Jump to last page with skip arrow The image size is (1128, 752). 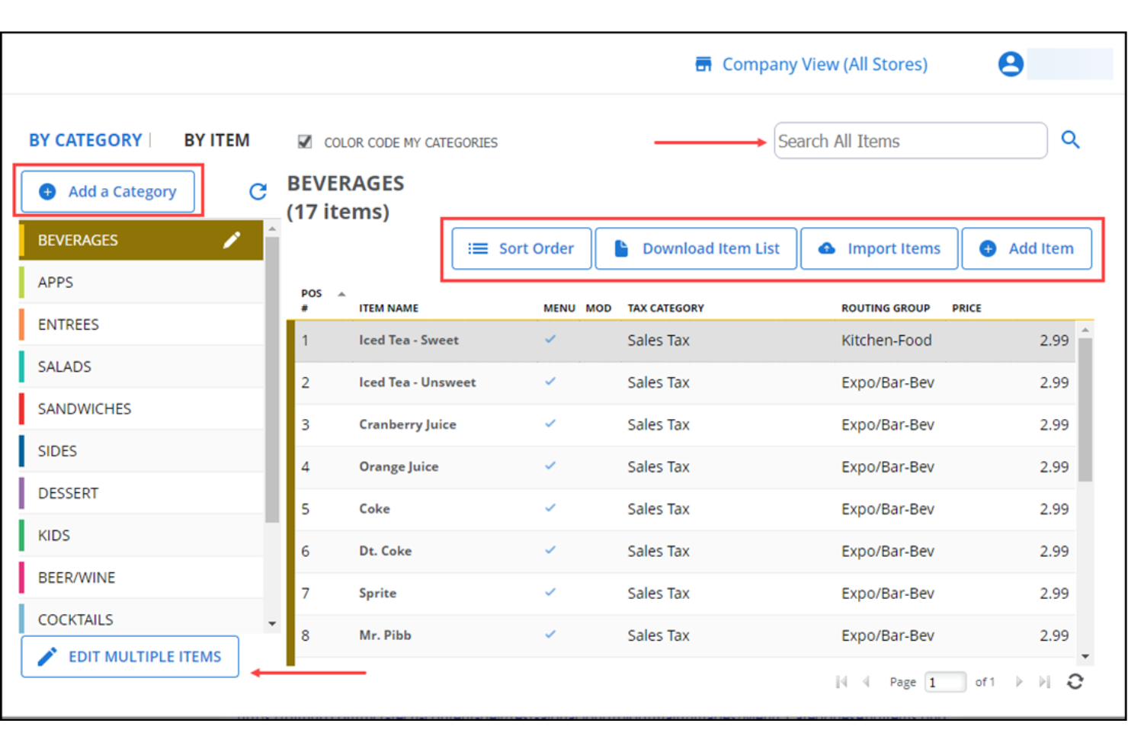tap(1045, 681)
